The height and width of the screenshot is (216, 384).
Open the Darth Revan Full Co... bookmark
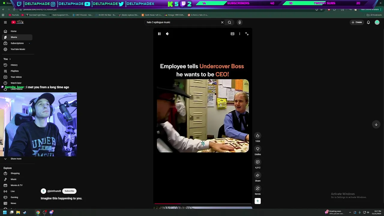[x=152, y=15]
